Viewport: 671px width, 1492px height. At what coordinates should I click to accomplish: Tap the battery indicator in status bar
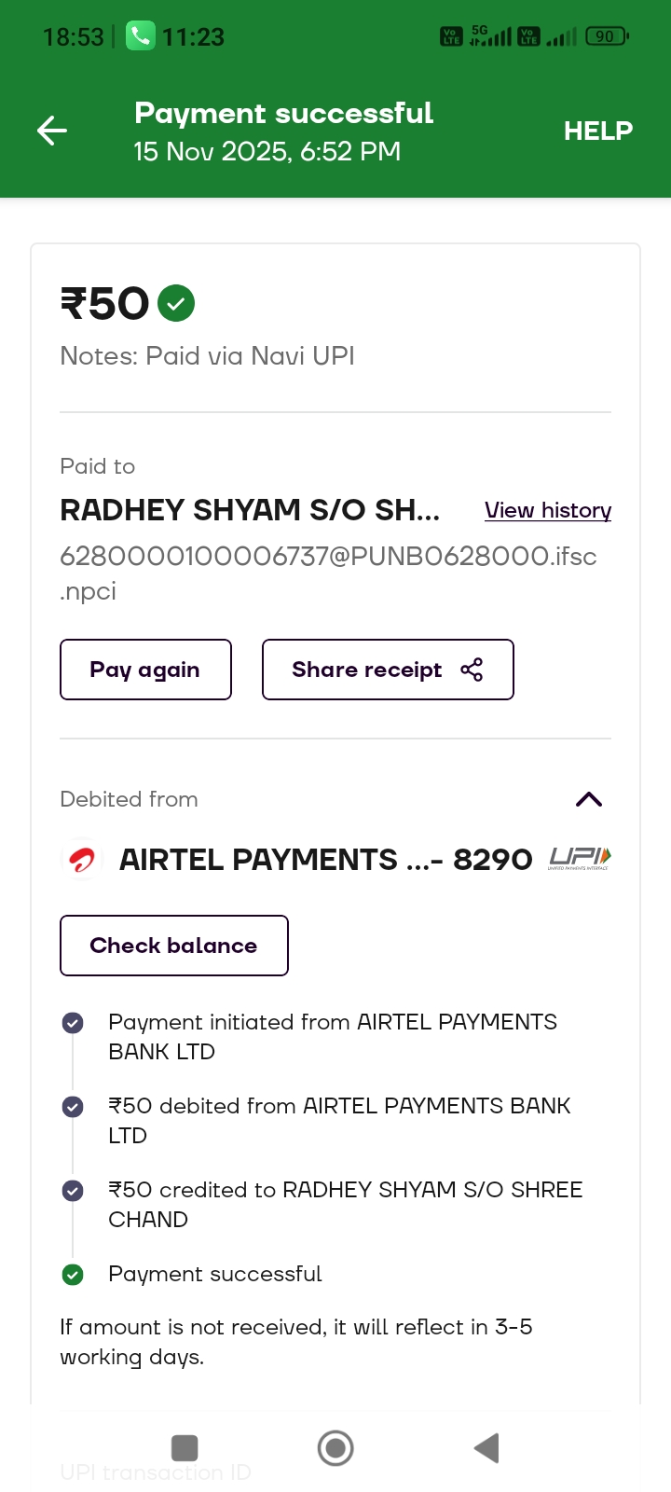pyautogui.click(x=607, y=36)
